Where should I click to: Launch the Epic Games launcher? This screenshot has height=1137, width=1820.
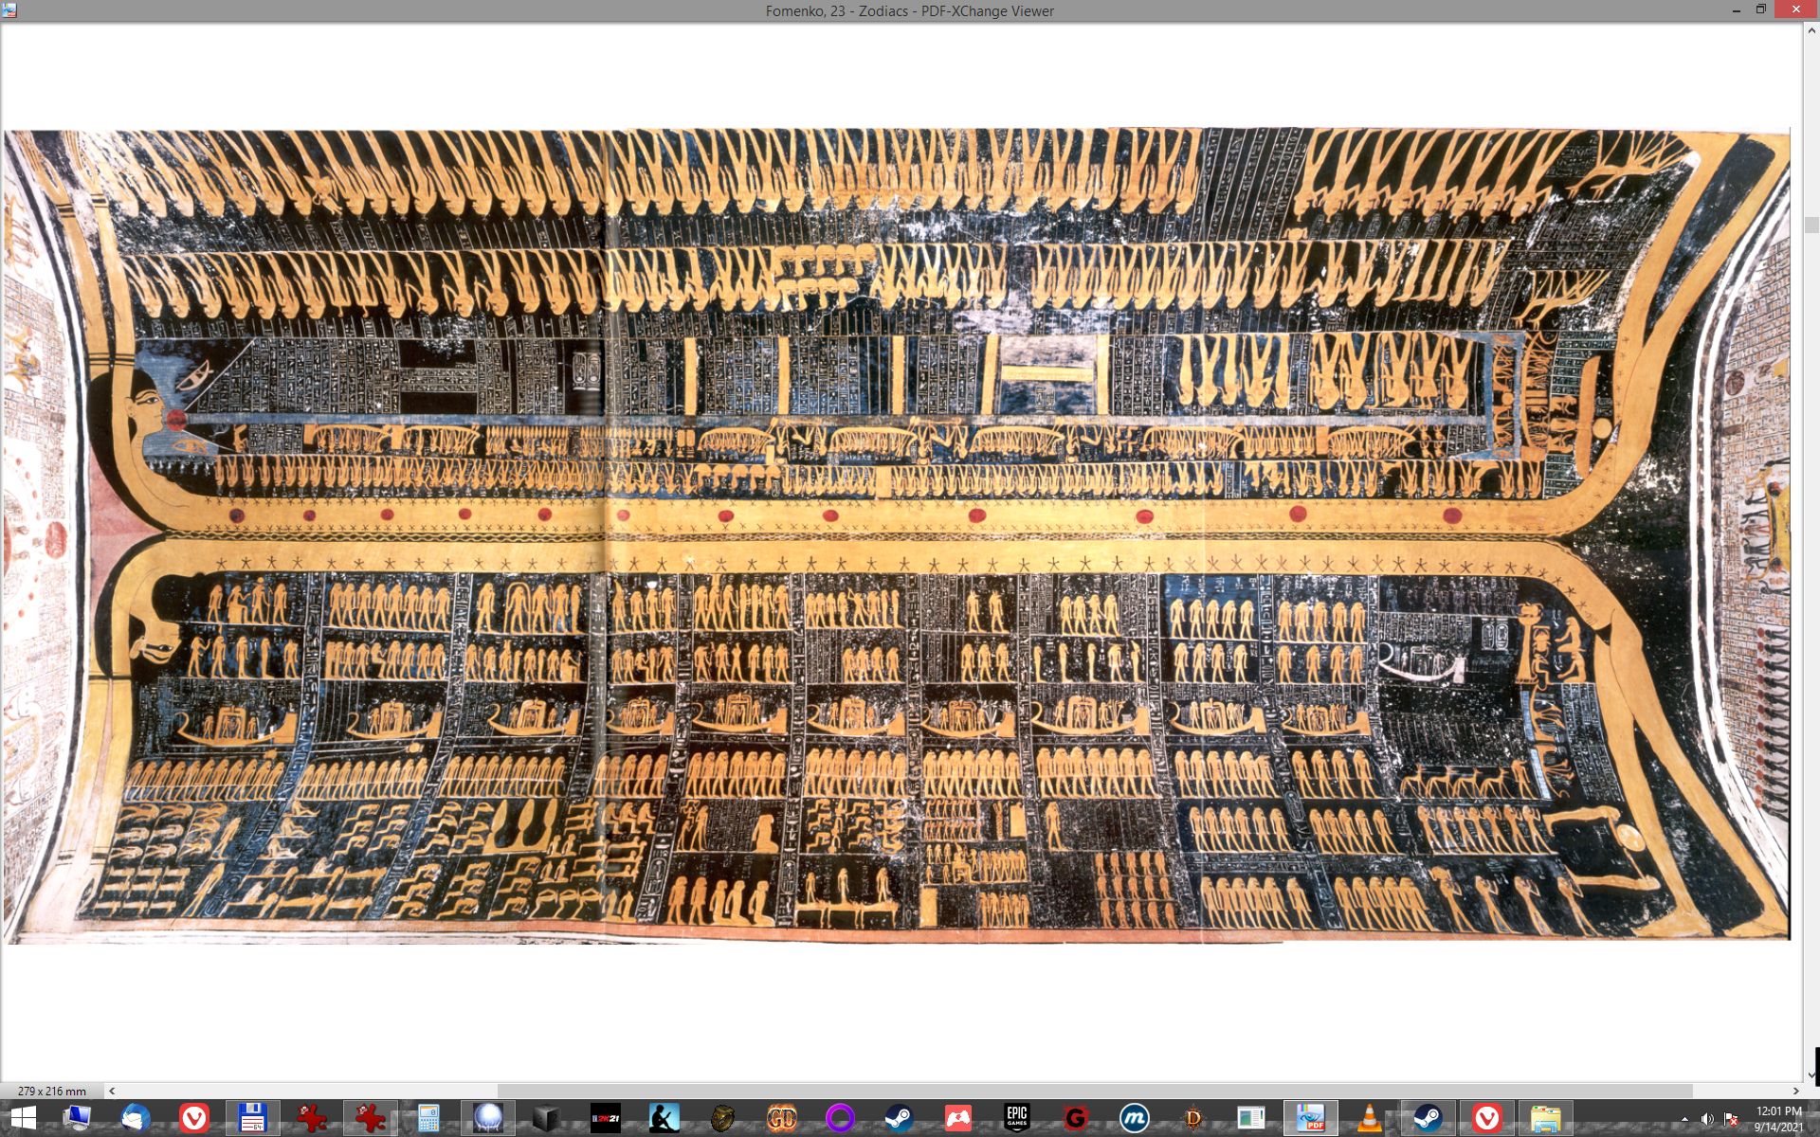[1016, 1118]
